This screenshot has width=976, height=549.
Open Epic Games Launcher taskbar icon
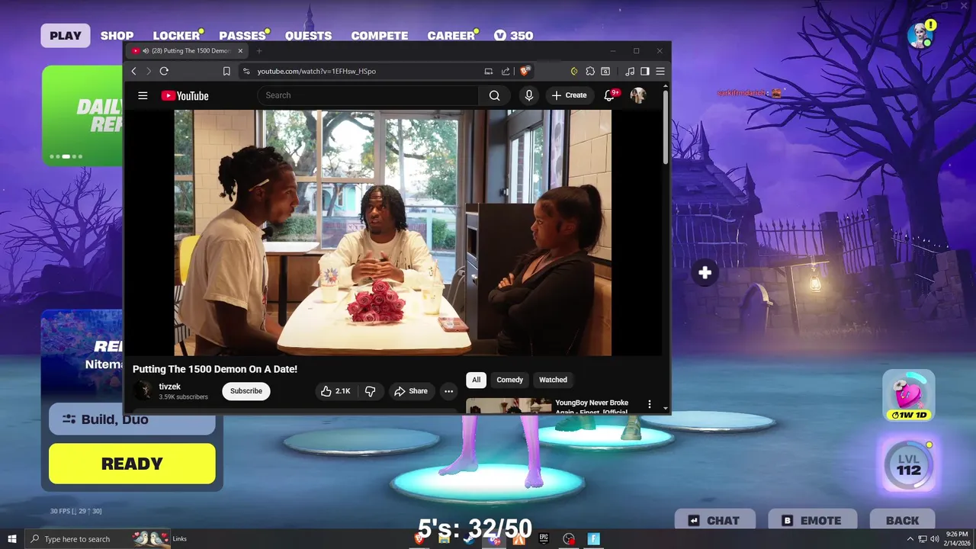(544, 538)
